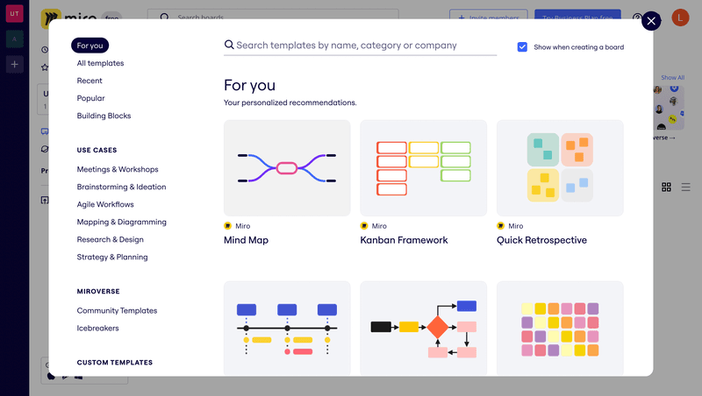The height and width of the screenshot is (396, 702).
Task: Open the Building Blocks category
Action: [104, 116]
